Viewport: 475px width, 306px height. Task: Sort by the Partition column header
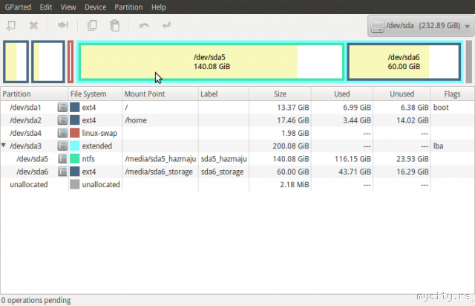point(34,94)
